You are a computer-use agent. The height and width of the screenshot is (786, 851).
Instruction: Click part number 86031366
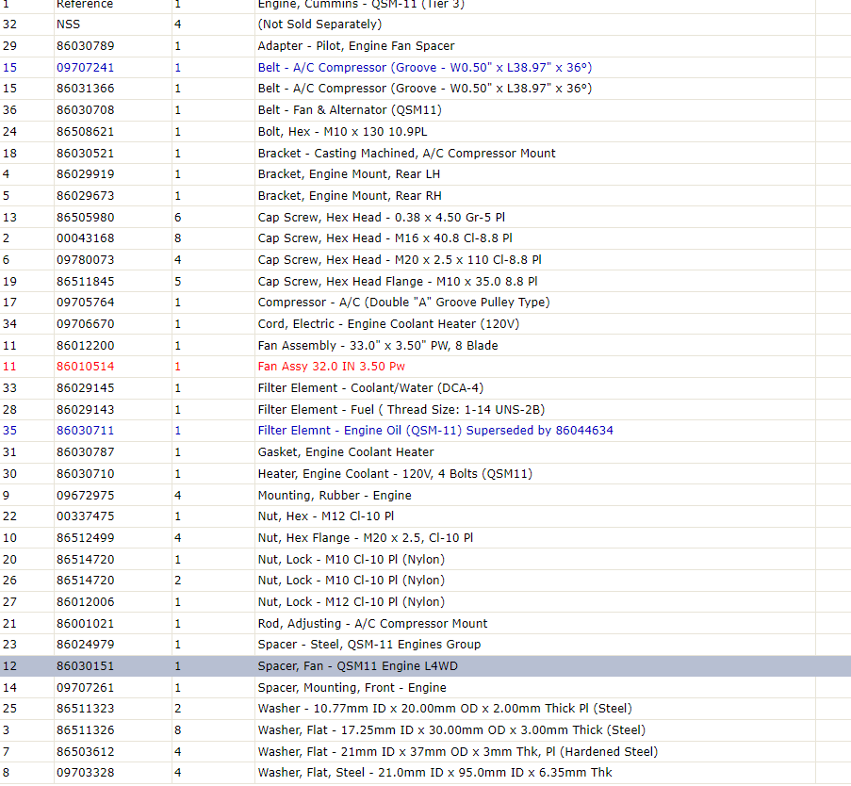(85, 89)
